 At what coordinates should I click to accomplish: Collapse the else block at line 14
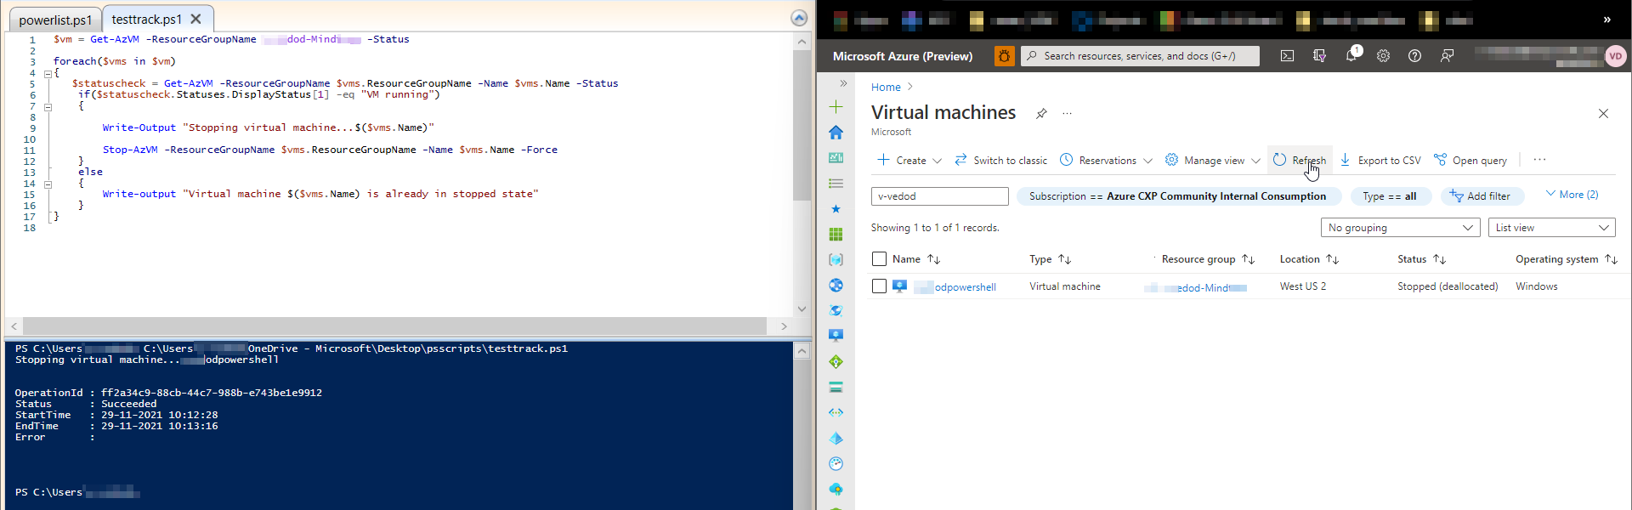[48, 184]
